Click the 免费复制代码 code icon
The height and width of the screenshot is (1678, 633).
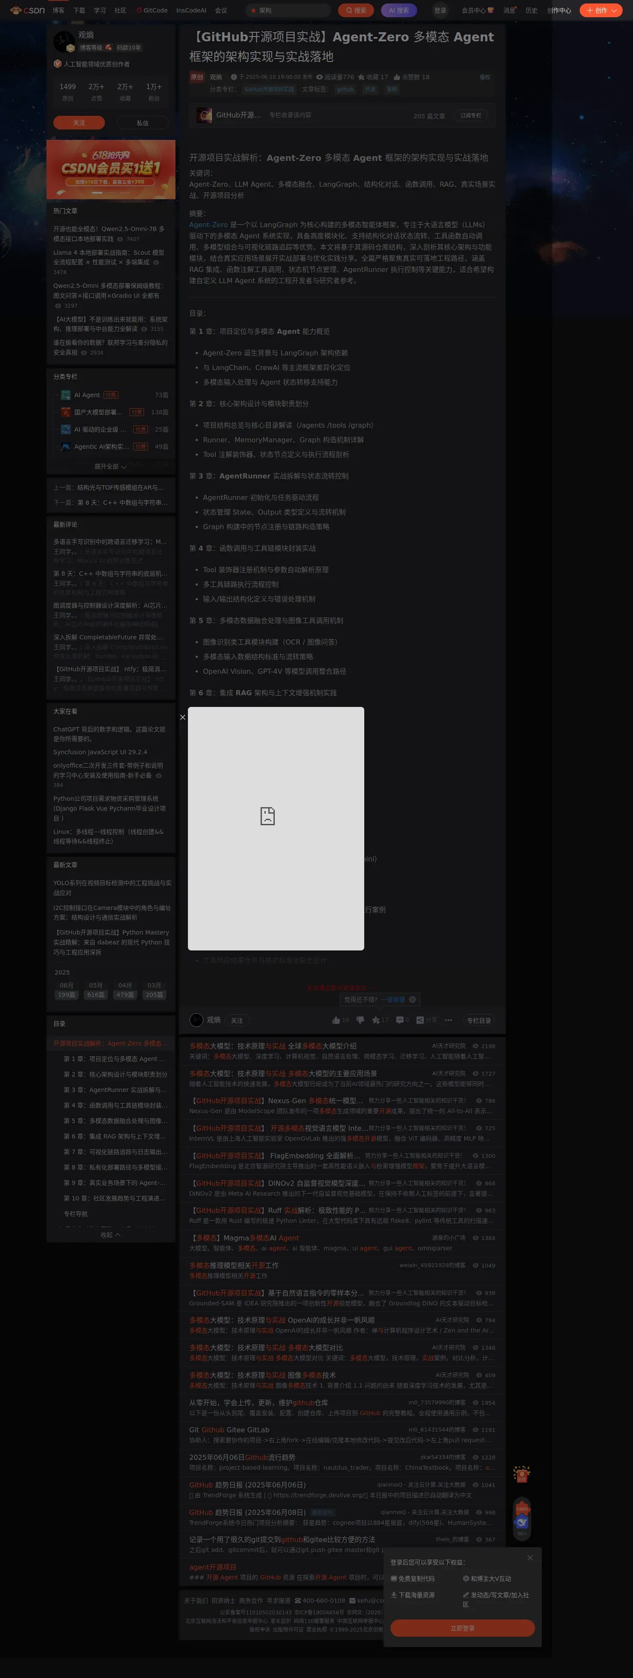point(393,1578)
